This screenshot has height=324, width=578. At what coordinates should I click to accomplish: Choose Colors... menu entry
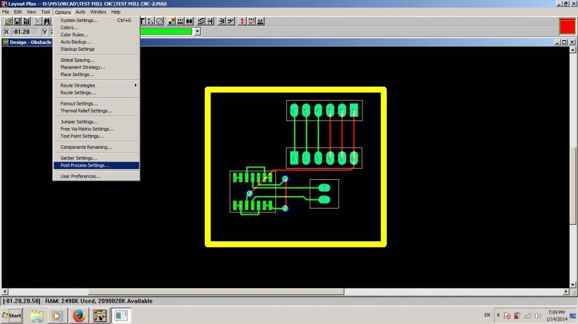pyautogui.click(x=96, y=27)
